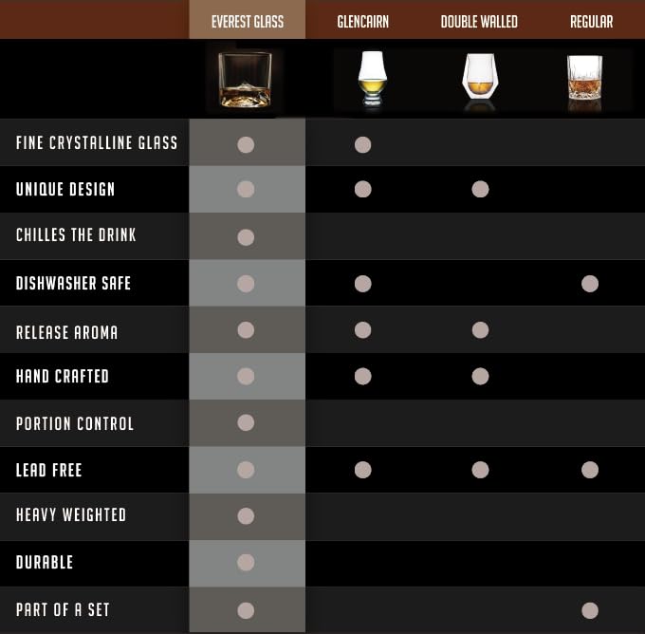Select the Regular column header
Screen dimensions: 645x634
pos(591,21)
